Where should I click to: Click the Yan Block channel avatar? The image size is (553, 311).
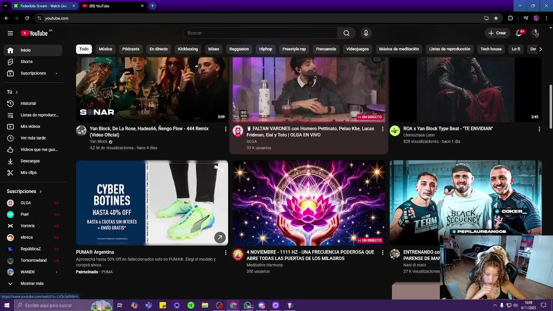pos(81,131)
